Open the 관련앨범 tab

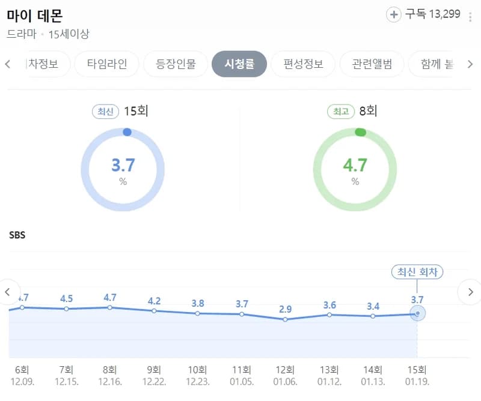pos(372,64)
